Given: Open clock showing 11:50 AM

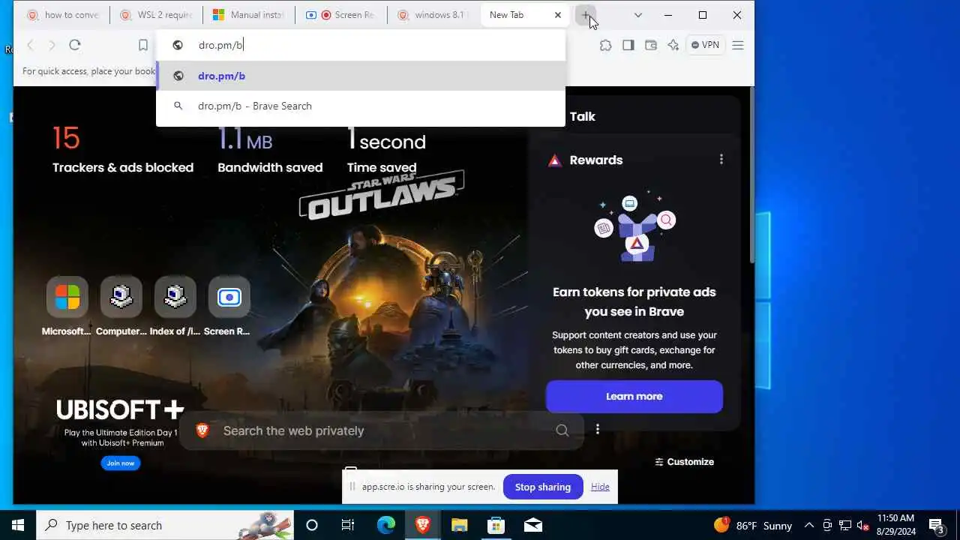Looking at the screenshot, I should [x=895, y=525].
